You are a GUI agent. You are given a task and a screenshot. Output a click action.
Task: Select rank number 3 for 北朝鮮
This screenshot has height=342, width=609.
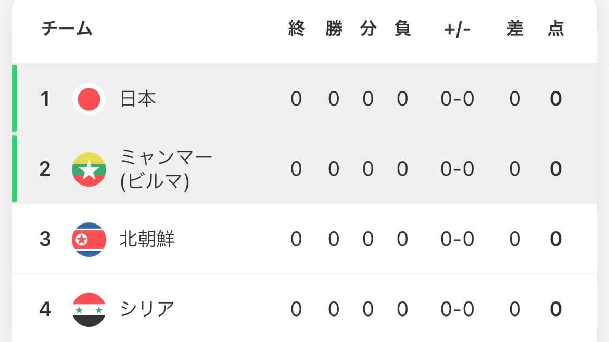pyautogui.click(x=45, y=239)
